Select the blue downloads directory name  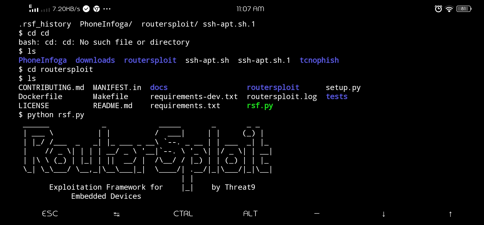[95, 60]
